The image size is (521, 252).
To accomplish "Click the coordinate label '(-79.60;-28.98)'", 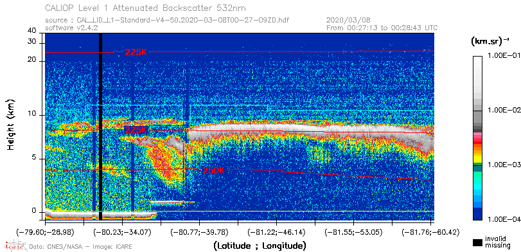I will point(45,232).
